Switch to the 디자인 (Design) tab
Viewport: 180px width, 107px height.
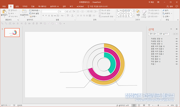tap(25, 6)
